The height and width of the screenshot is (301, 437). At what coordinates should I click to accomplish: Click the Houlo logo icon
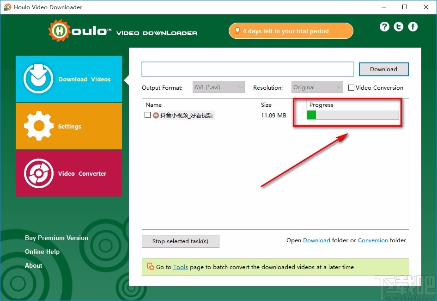tap(60, 30)
